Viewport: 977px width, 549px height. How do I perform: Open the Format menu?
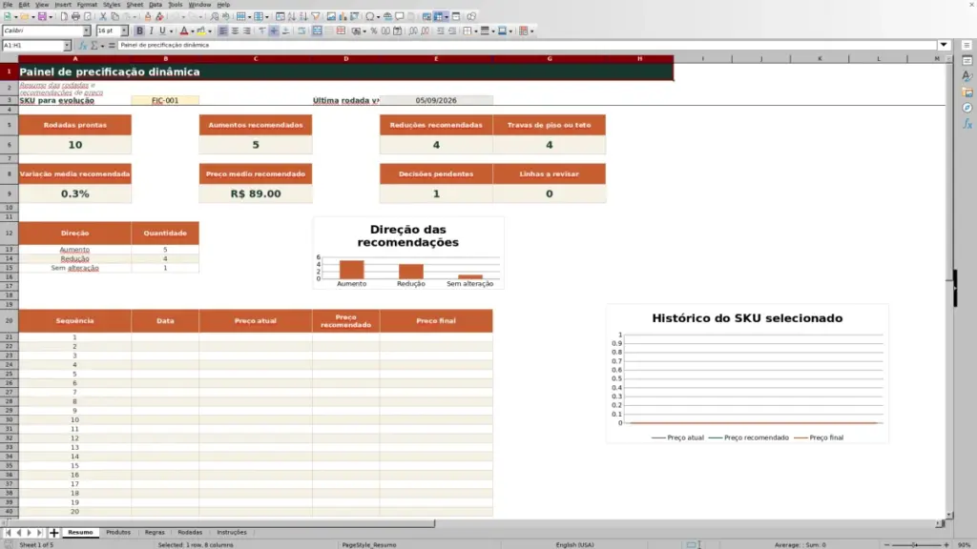tap(87, 5)
